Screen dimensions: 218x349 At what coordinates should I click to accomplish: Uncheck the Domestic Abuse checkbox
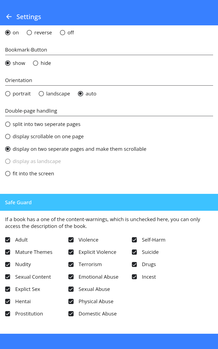[x=71, y=314]
